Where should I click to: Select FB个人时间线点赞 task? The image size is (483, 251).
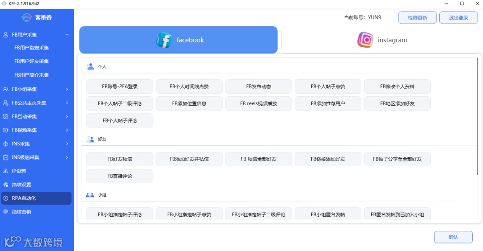coord(189,86)
